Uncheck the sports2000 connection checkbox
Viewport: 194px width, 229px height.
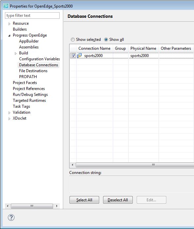coord(73,56)
